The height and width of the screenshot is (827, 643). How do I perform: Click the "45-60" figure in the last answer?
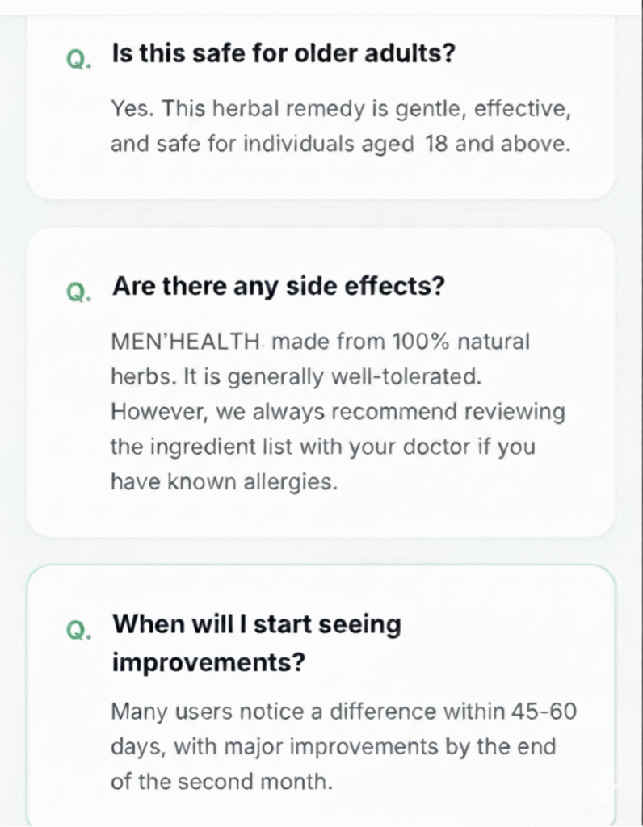coord(544,712)
